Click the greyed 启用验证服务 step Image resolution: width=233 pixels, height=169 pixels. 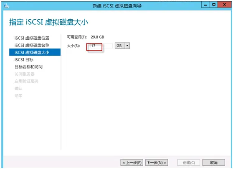click(26, 81)
